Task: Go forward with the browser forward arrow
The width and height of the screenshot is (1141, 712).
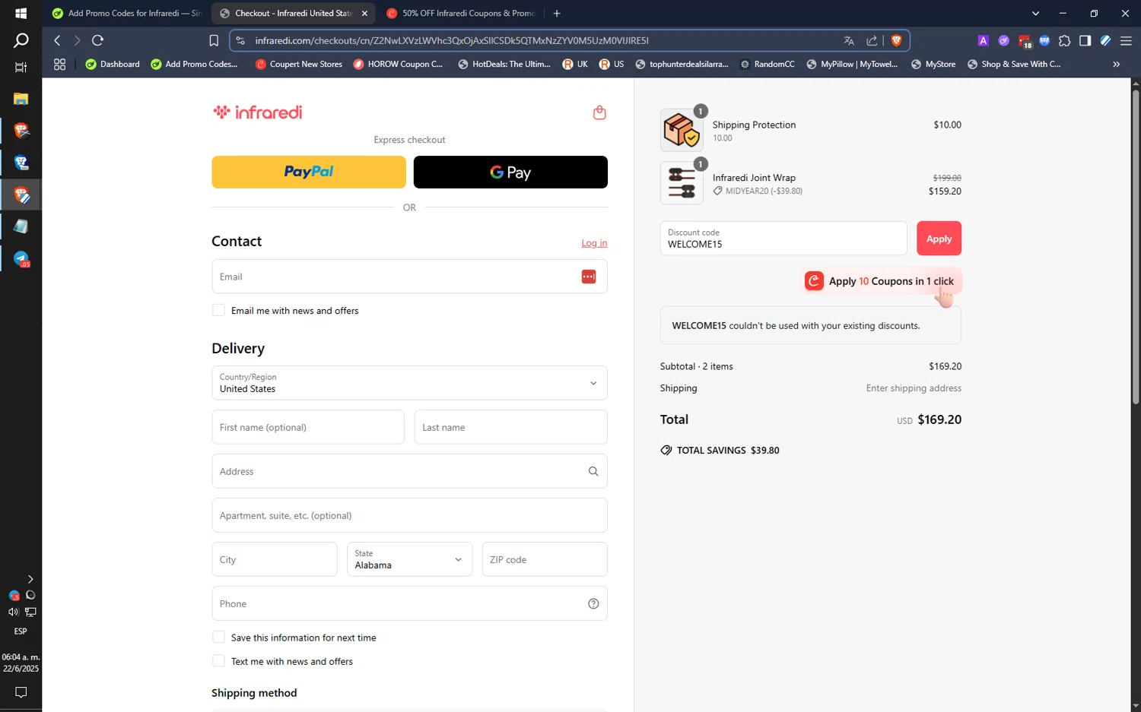Action: [x=77, y=40]
